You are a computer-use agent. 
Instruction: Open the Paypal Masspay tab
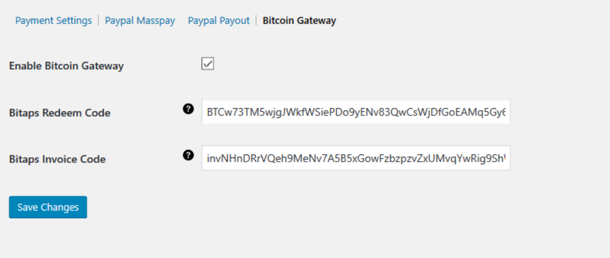[x=140, y=20]
